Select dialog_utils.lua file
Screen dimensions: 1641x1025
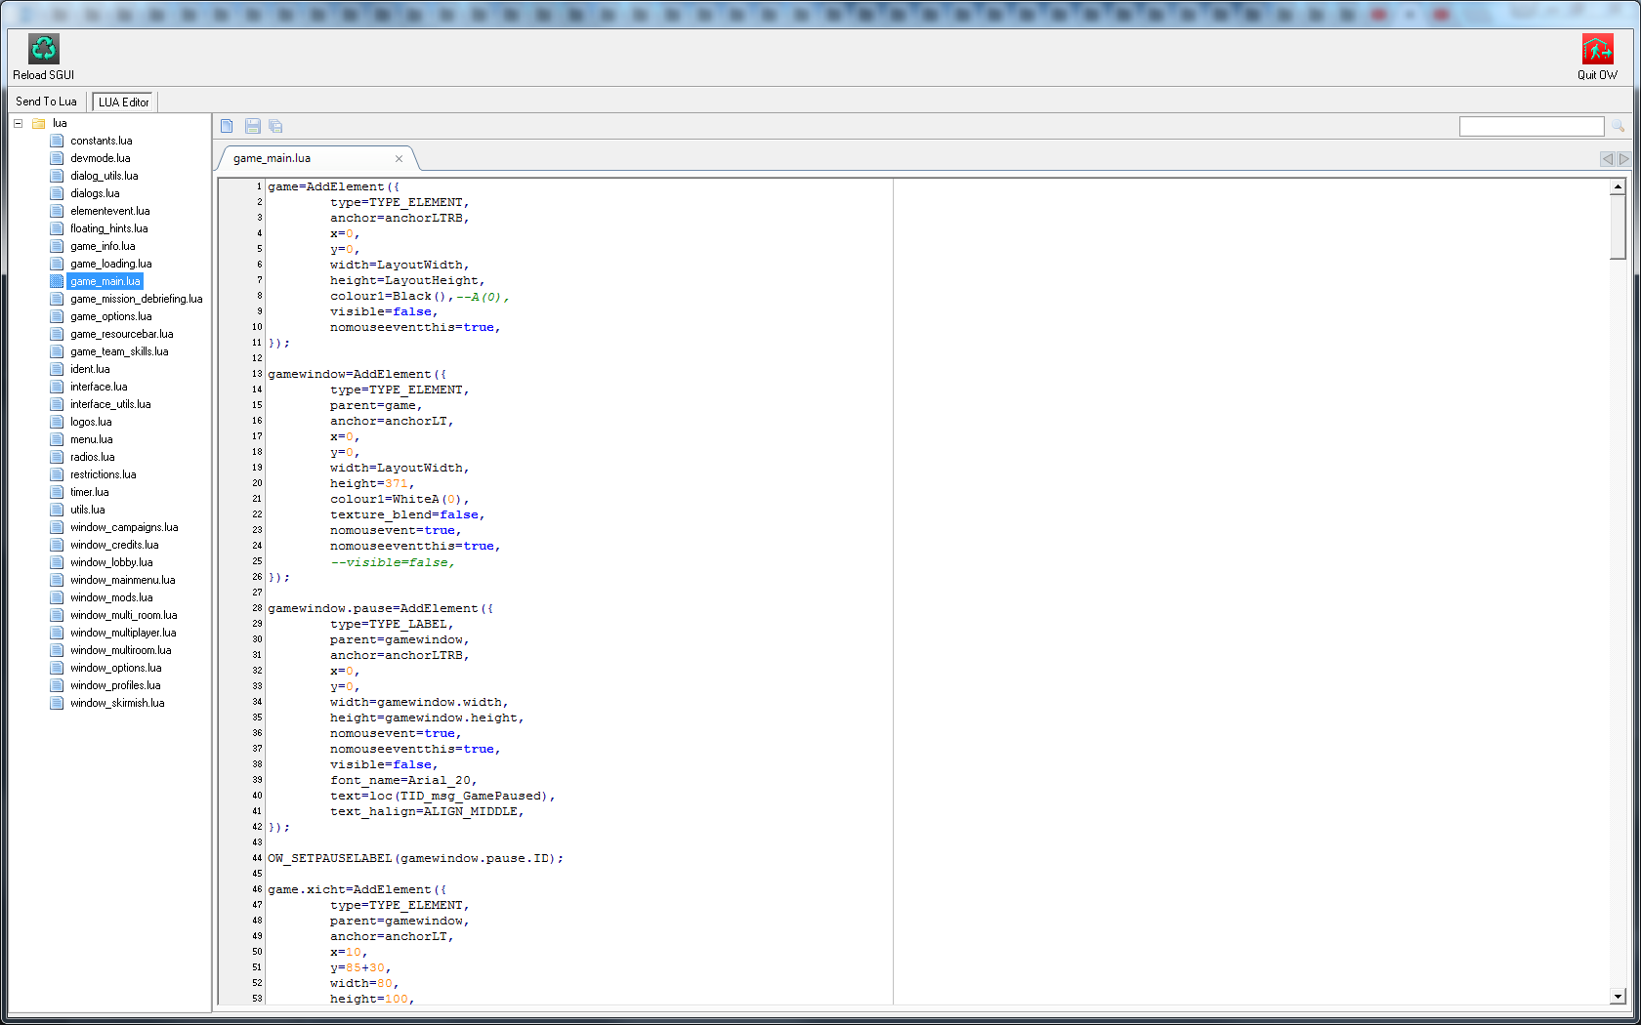104,176
